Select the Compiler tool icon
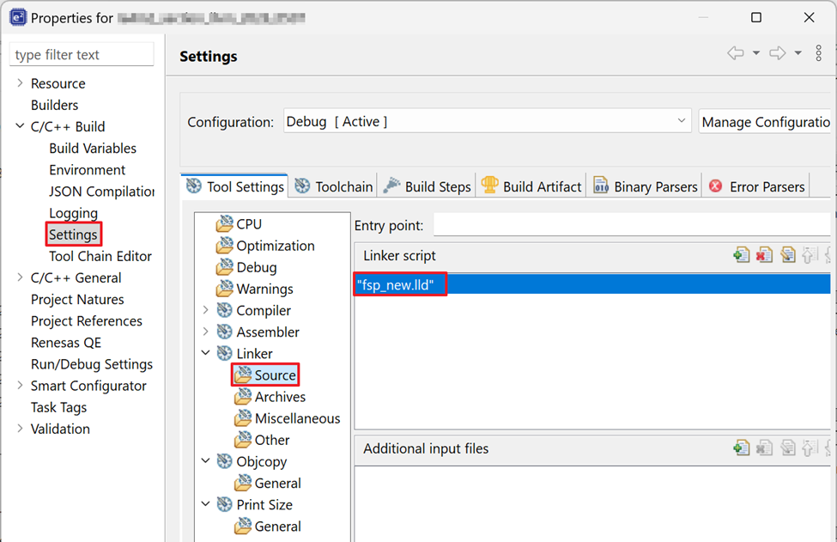This screenshot has width=837, height=542. coord(224,310)
